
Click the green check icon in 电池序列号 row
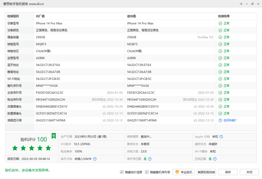pos(220,100)
